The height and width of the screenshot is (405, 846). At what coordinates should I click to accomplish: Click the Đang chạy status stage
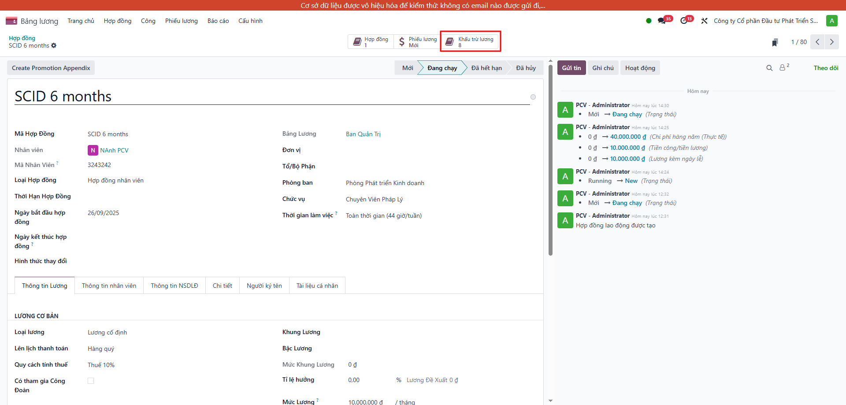coord(442,68)
